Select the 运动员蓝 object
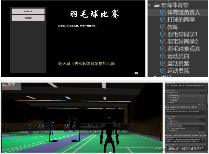Viewport: 209px width, 154px height. 178,71
